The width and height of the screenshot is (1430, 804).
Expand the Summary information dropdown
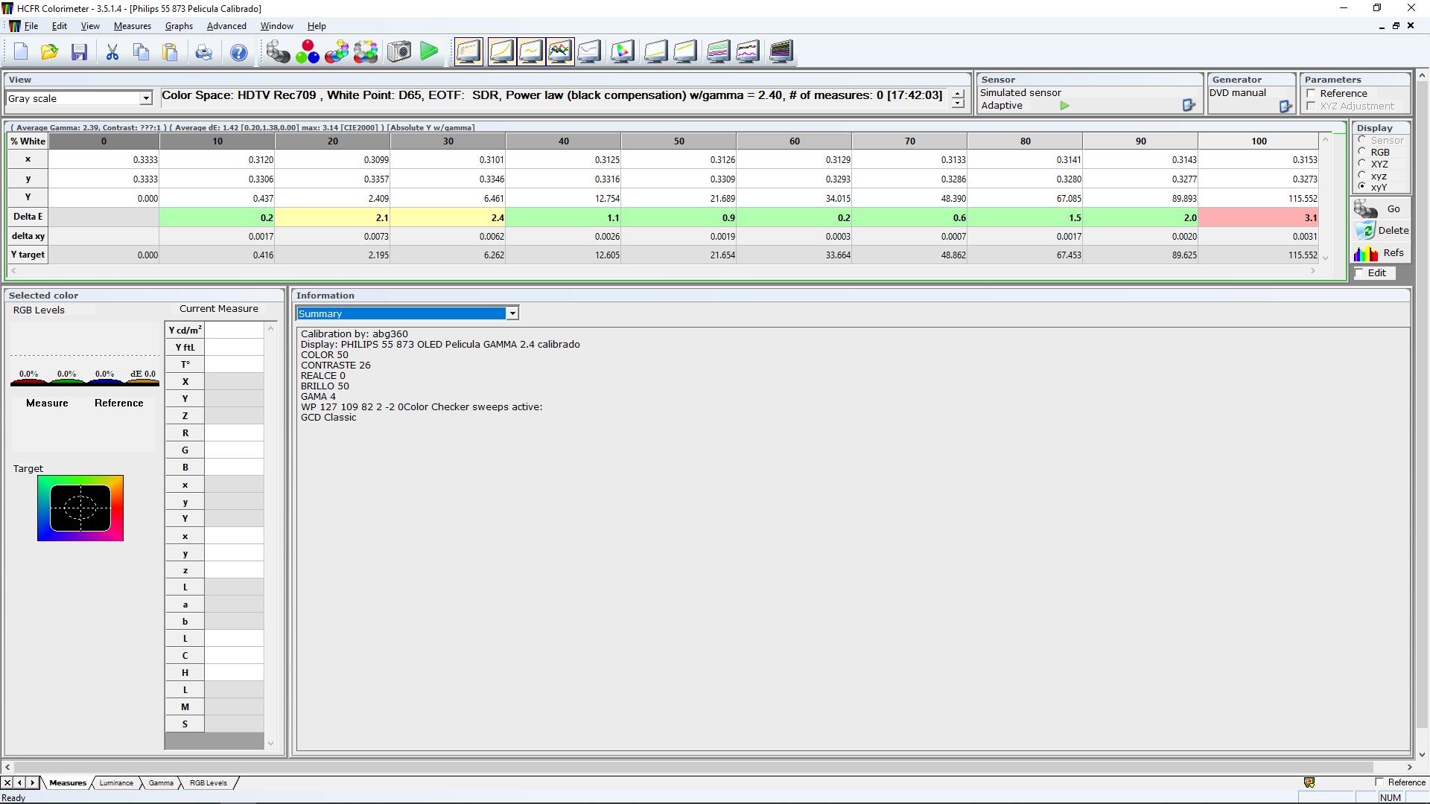[512, 313]
